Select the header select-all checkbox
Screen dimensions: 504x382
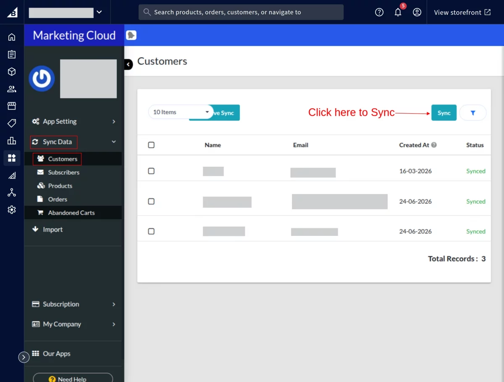[x=151, y=145]
